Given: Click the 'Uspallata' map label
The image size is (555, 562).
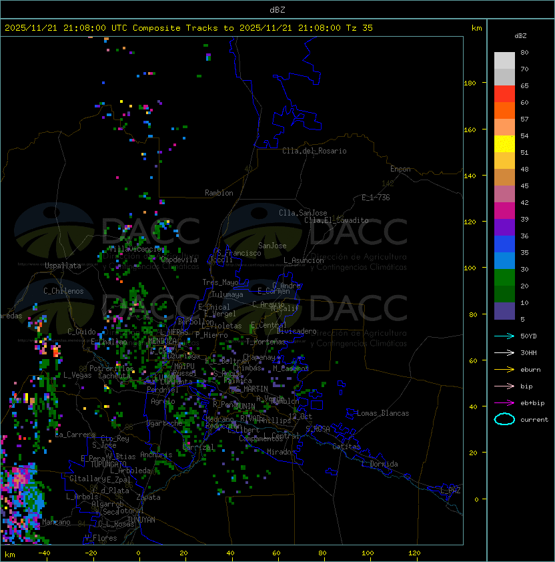Looking at the screenshot, I should [63, 266].
